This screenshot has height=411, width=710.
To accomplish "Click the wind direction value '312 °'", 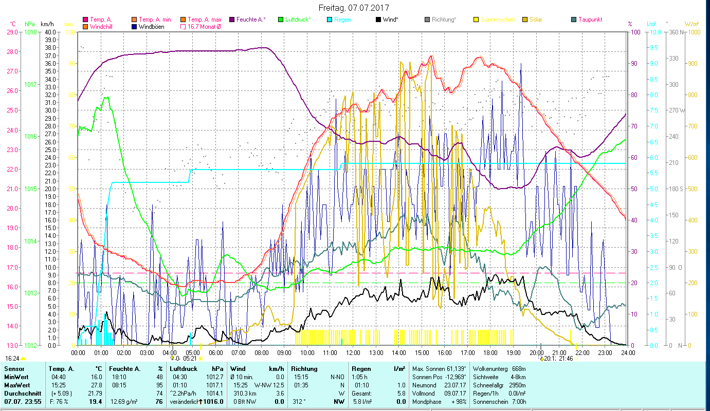I will 299,402.
